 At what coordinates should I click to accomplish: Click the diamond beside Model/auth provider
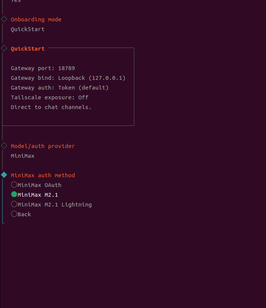[4, 146]
